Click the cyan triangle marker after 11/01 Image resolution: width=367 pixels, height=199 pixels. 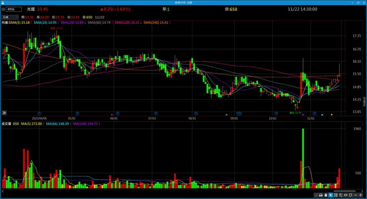coord(322,115)
